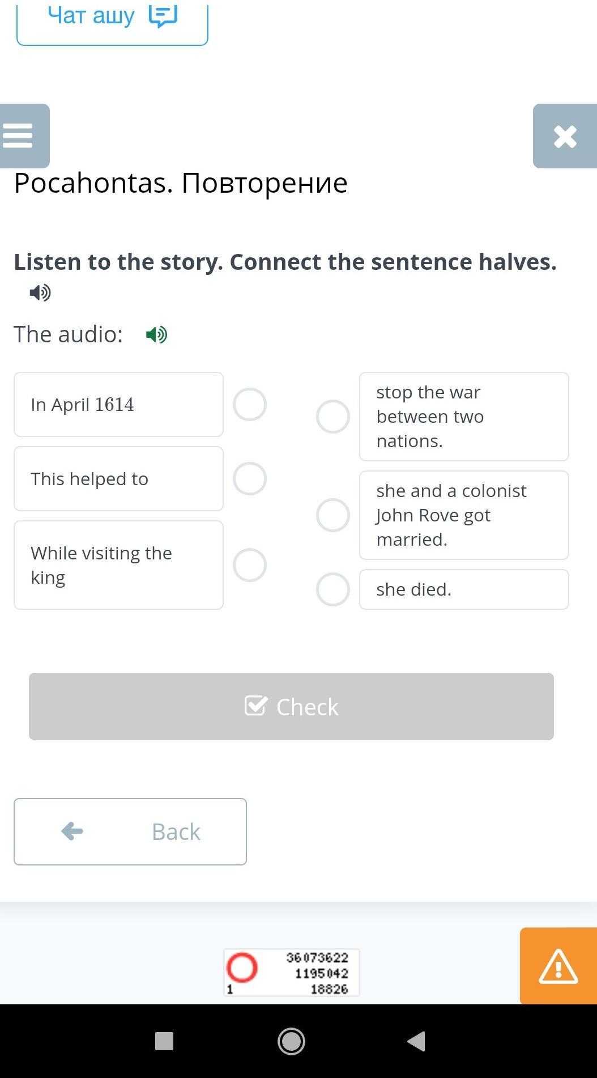597x1078 pixels.
Task: Select radio for 'stop the war between two nations'
Action: tap(333, 417)
